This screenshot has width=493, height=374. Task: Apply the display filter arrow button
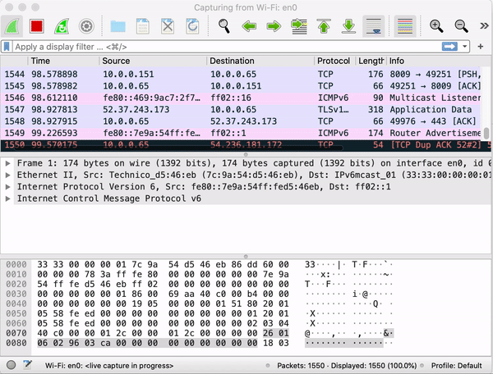[449, 46]
